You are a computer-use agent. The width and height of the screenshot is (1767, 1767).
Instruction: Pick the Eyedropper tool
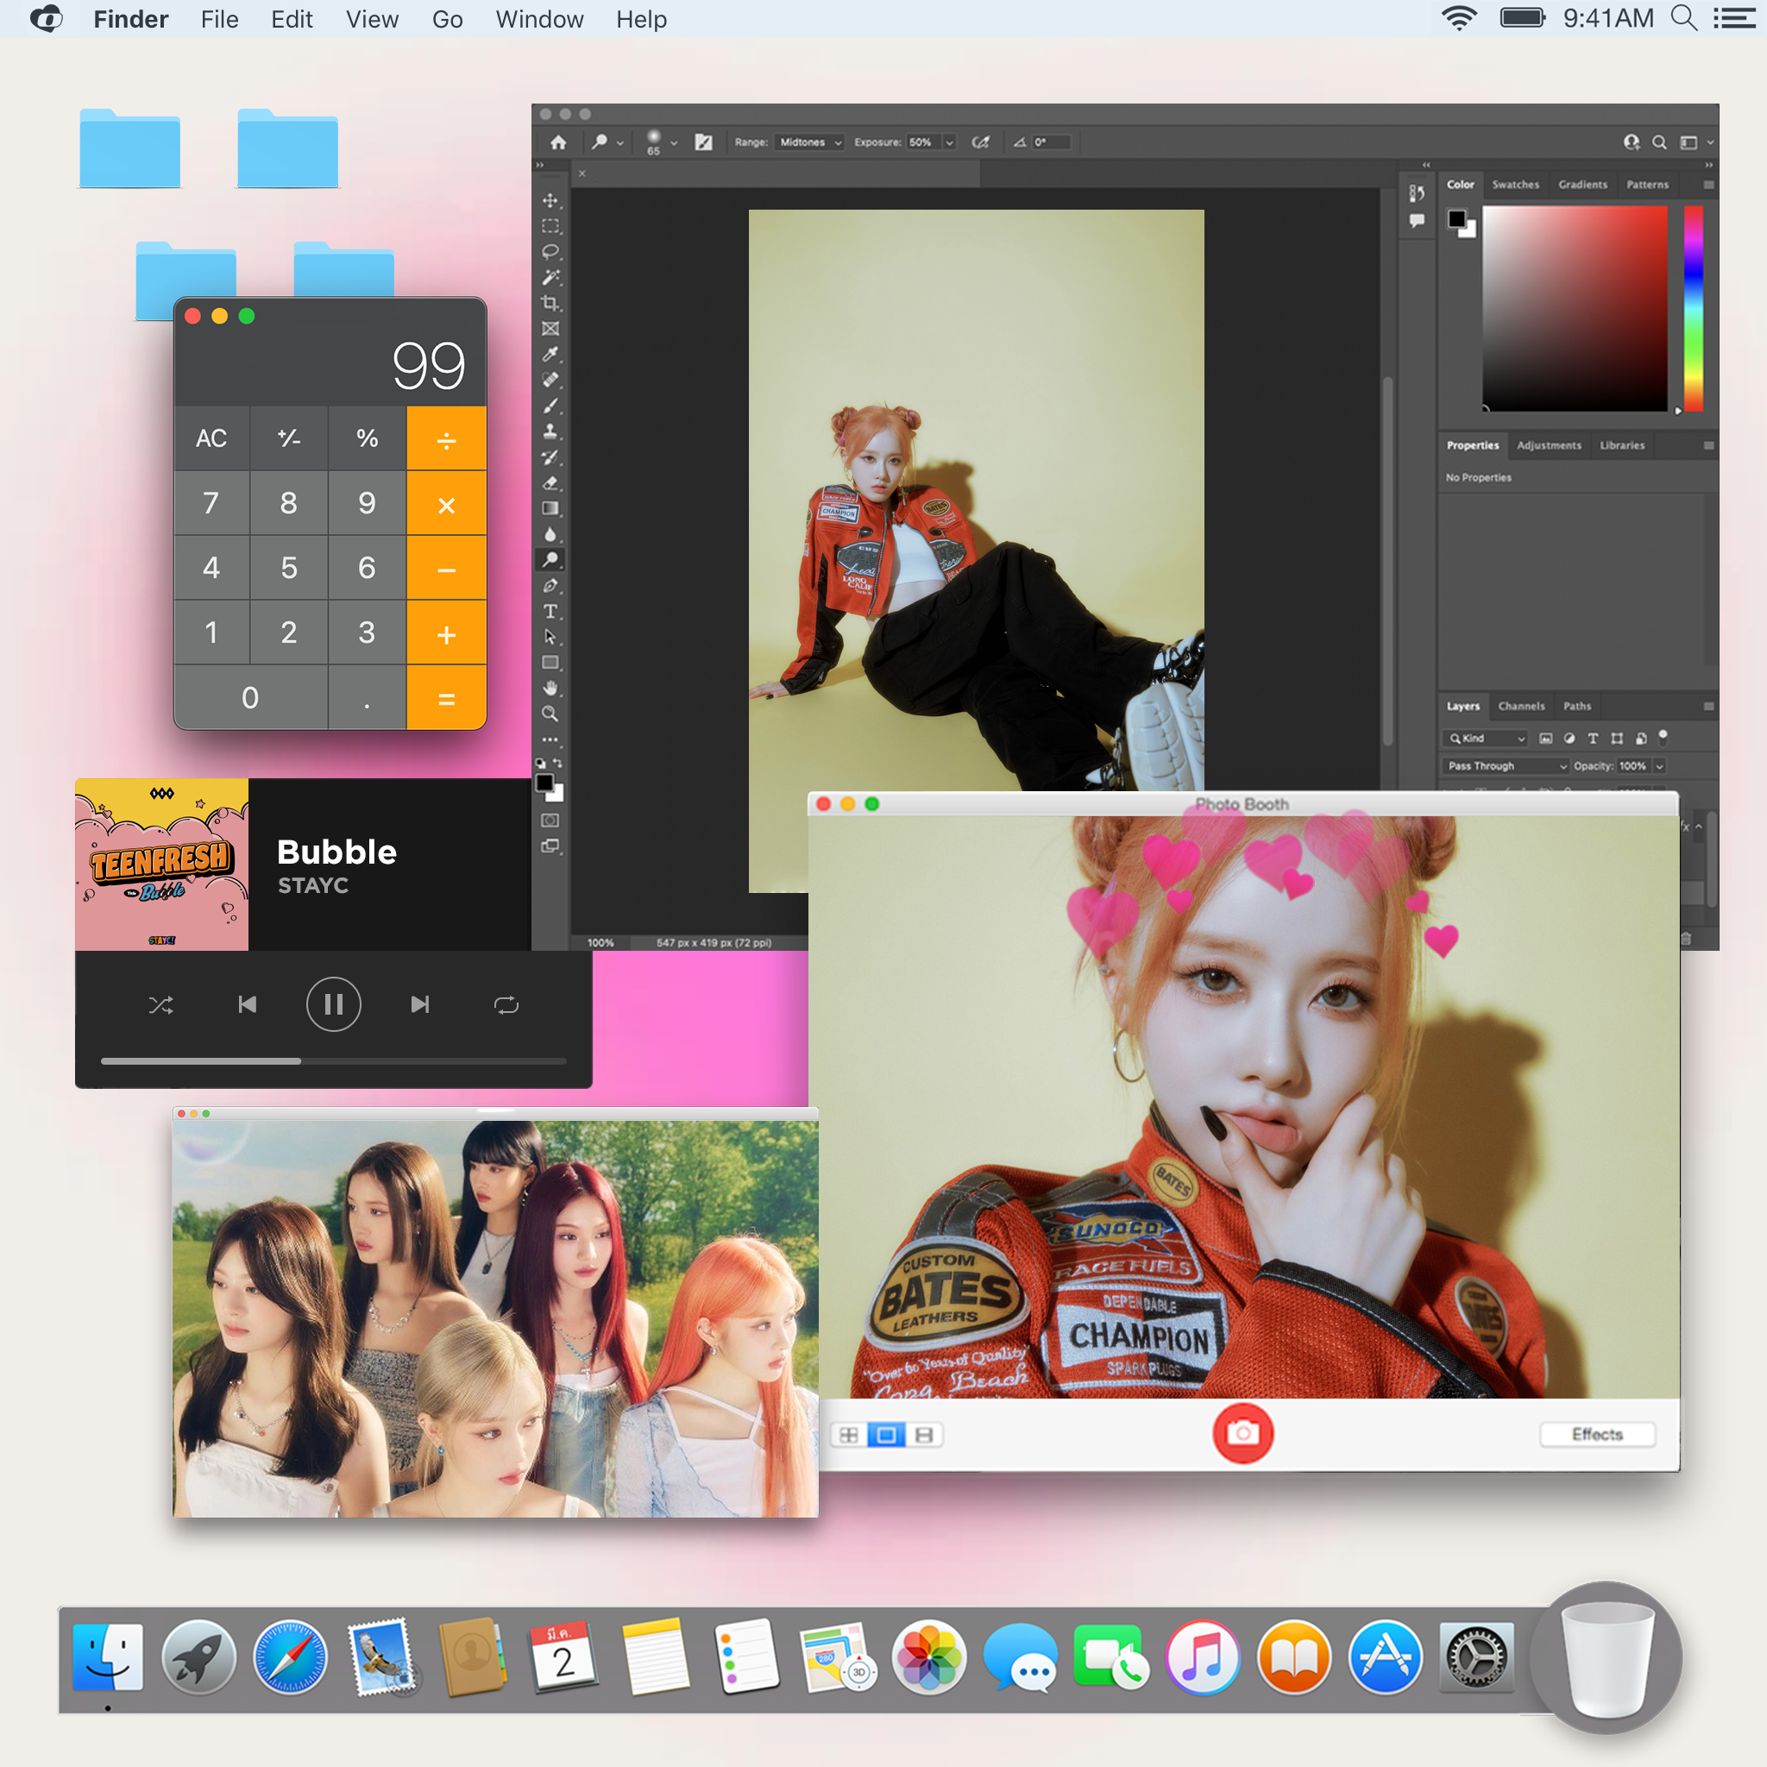click(x=550, y=355)
